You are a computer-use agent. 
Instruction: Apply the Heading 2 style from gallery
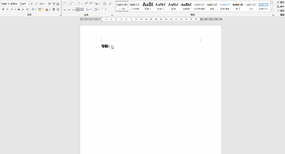click(x=161, y=6)
